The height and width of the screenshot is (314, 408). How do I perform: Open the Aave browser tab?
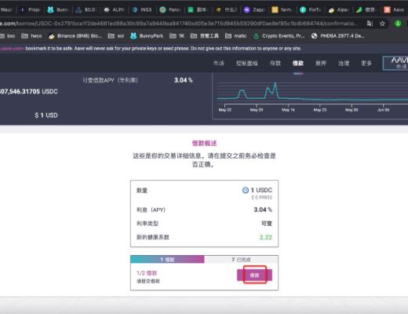(x=395, y=10)
